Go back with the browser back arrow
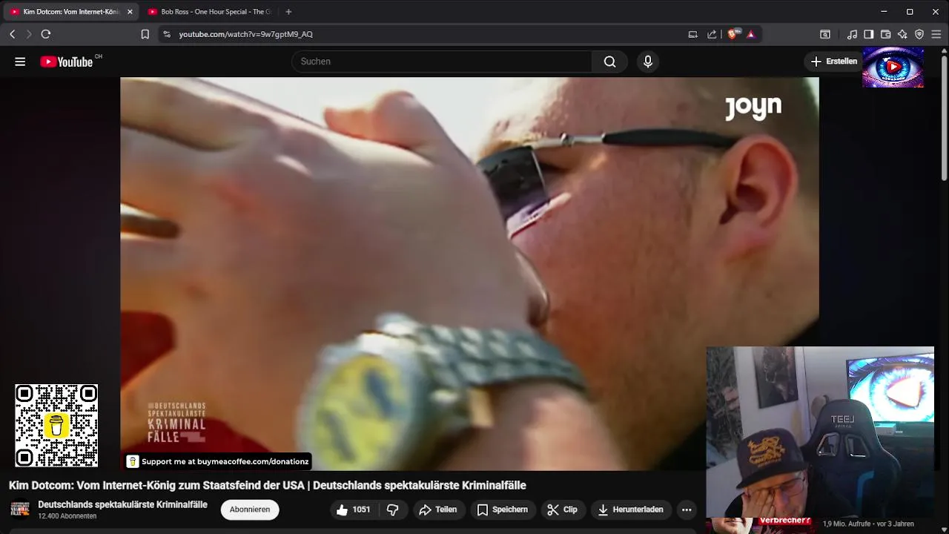 [12, 34]
